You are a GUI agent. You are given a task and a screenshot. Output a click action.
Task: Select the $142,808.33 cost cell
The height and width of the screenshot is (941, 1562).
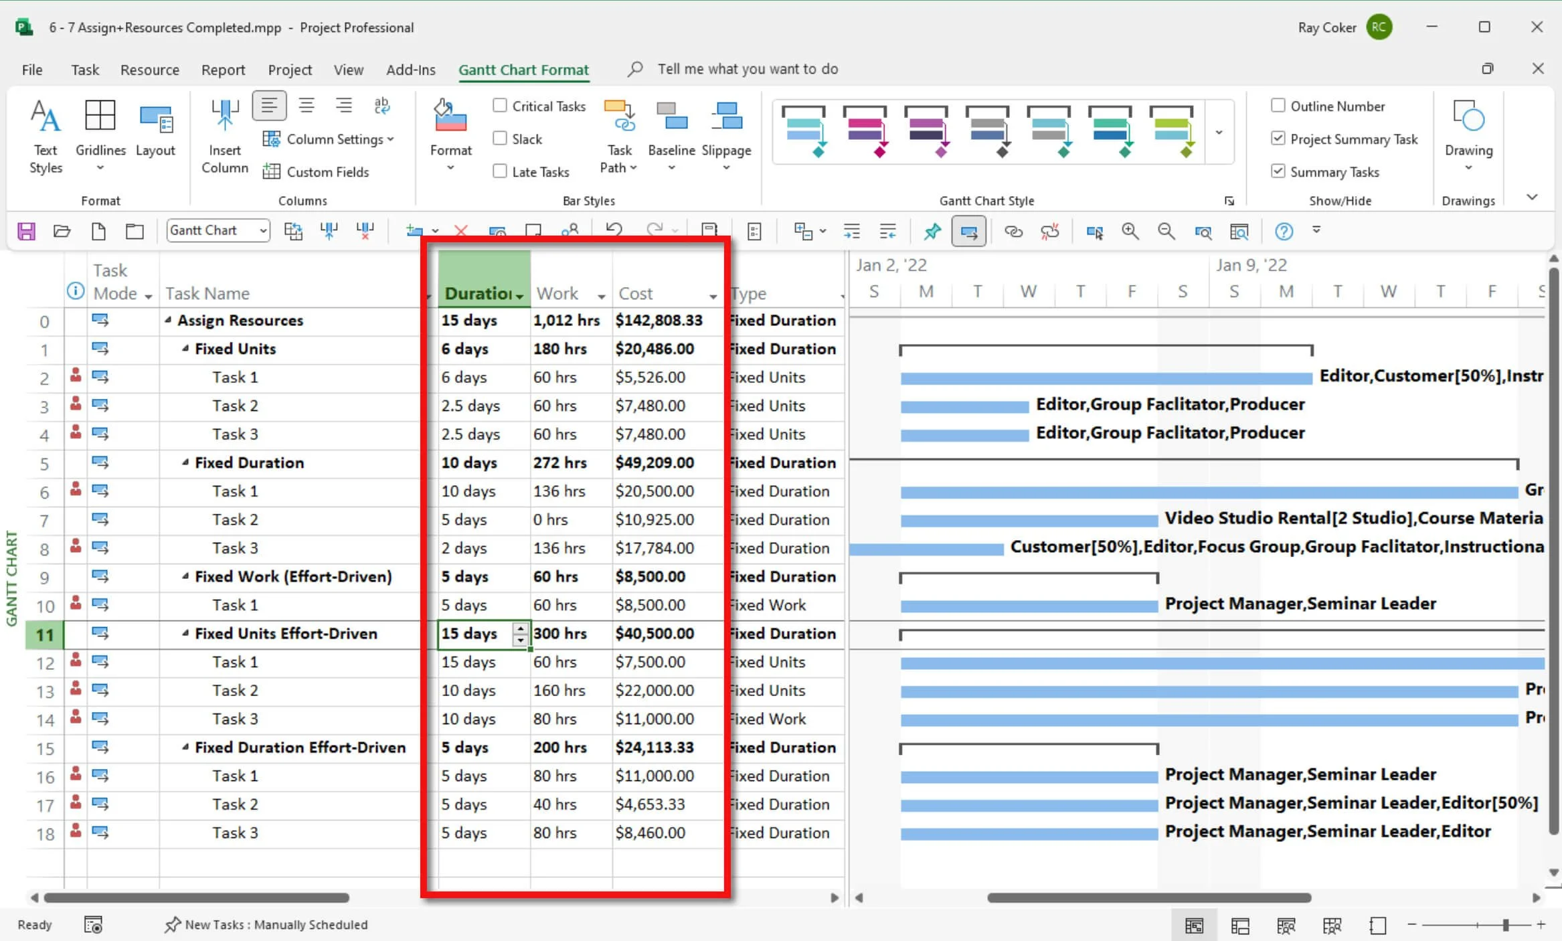(x=667, y=321)
